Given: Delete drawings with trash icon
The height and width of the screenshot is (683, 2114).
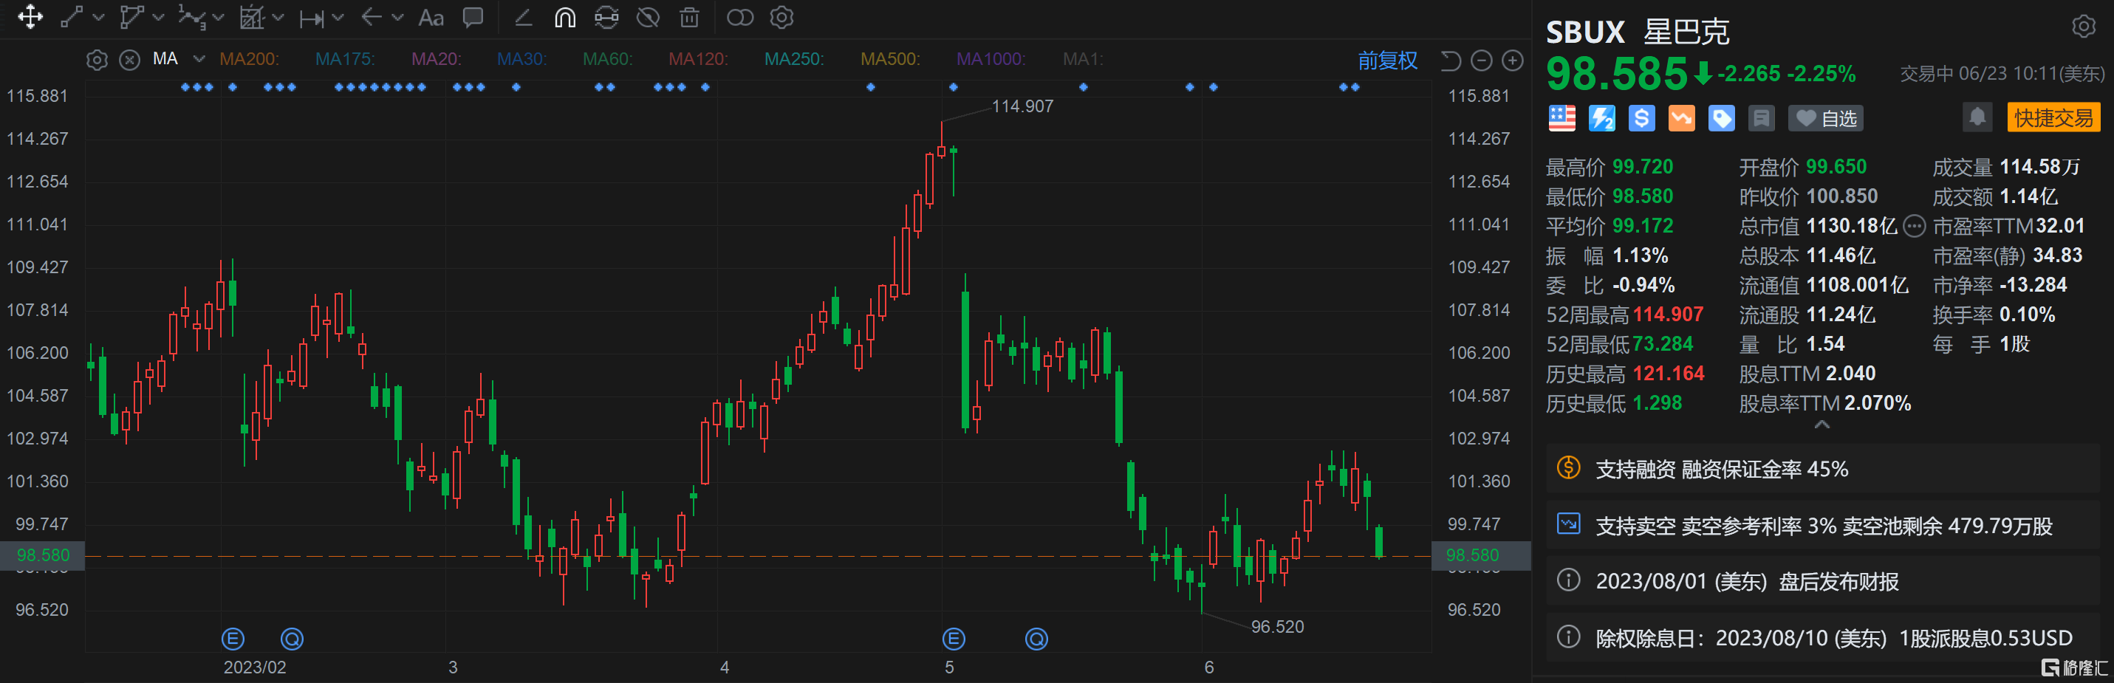Looking at the screenshot, I should point(690,17).
